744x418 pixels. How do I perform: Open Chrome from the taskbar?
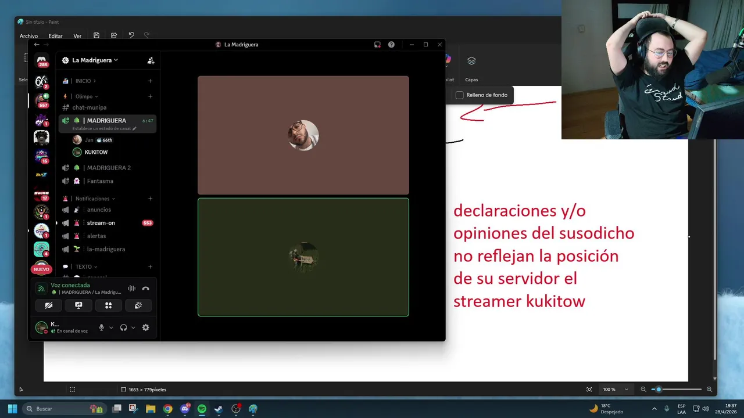click(x=167, y=409)
